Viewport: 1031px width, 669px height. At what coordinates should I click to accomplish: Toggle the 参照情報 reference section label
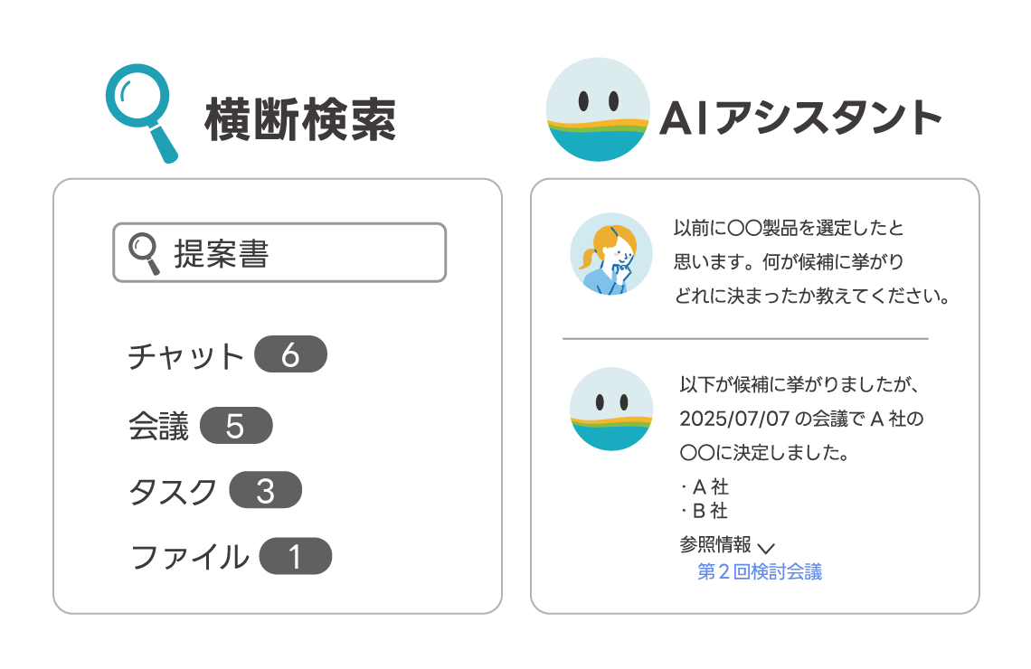(715, 545)
